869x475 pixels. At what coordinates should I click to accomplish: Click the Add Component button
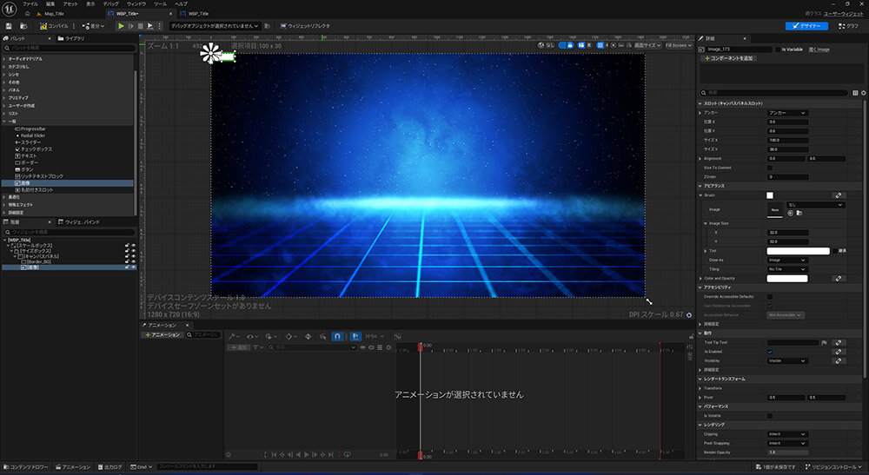[x=727, y=58]
